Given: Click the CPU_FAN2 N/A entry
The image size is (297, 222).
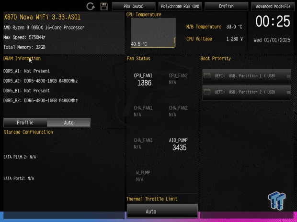Looking at the screenshot, I should 178,79.
